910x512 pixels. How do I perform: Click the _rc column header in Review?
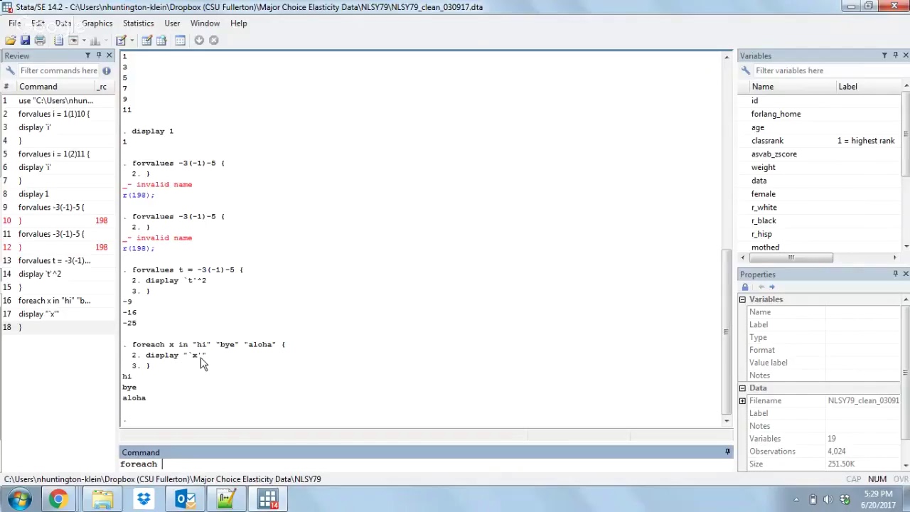pyautogui.click(x=103, y=87)
